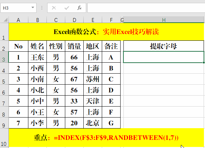Screen dimensions: 205x148
Task: Click remark cell 'F'
Action: click(x=111, y=112)
